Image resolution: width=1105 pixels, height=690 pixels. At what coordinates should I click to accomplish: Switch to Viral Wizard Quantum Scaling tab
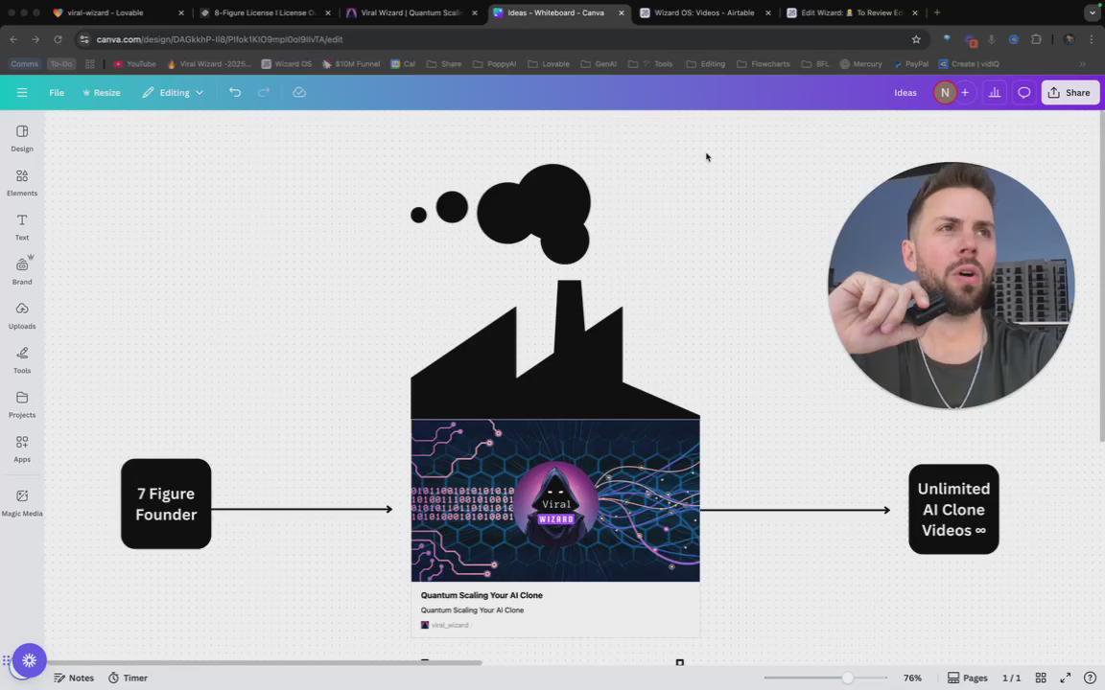[411, 12]
